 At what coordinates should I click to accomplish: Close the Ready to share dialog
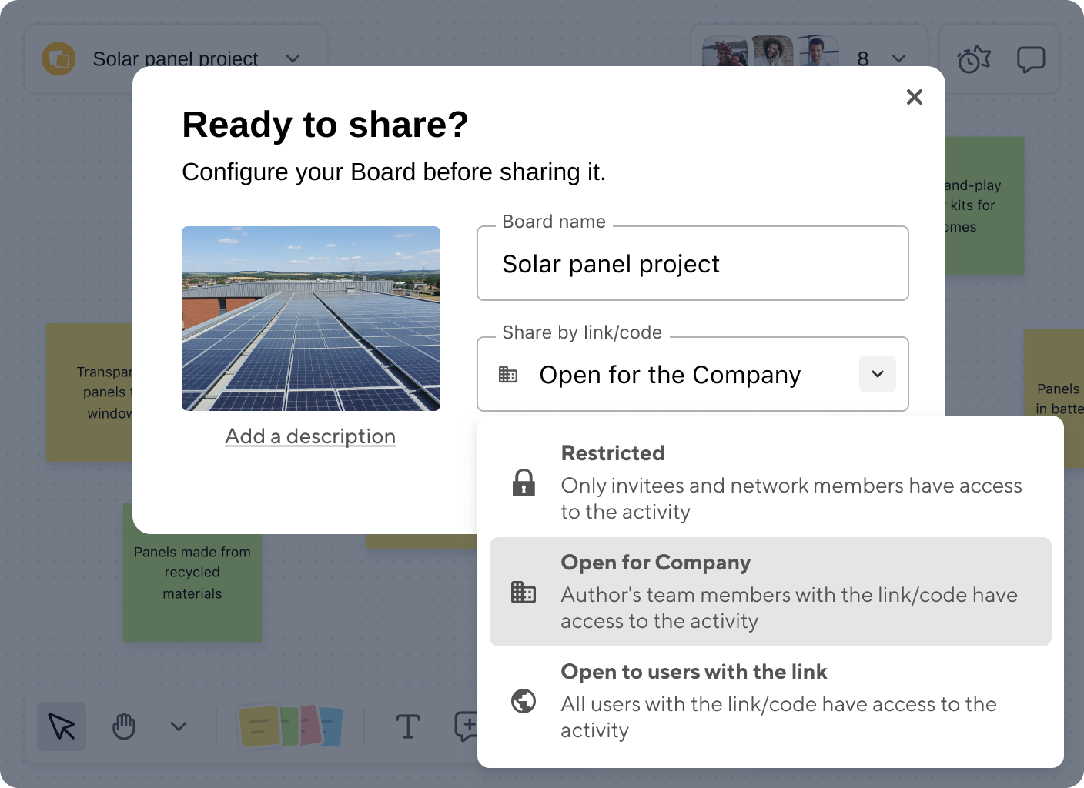pyautogui.click(x=914, y=97)
